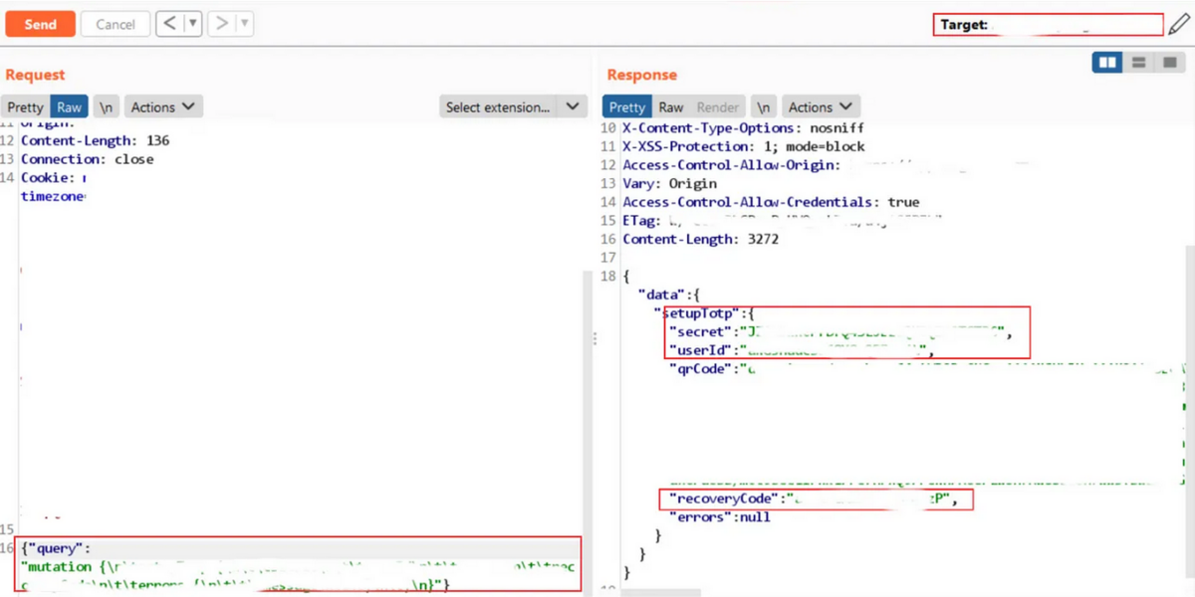Select the Pretty tab in Response panel
1195x597 pixels.
pyautogui.click(x=627, y=106)
